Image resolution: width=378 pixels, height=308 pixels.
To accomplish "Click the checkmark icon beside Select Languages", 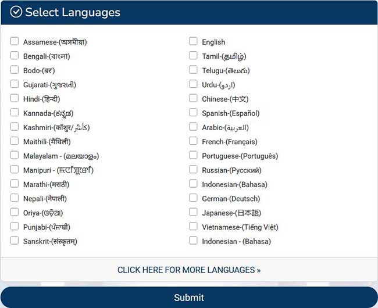I will click(x=16, y=12).
